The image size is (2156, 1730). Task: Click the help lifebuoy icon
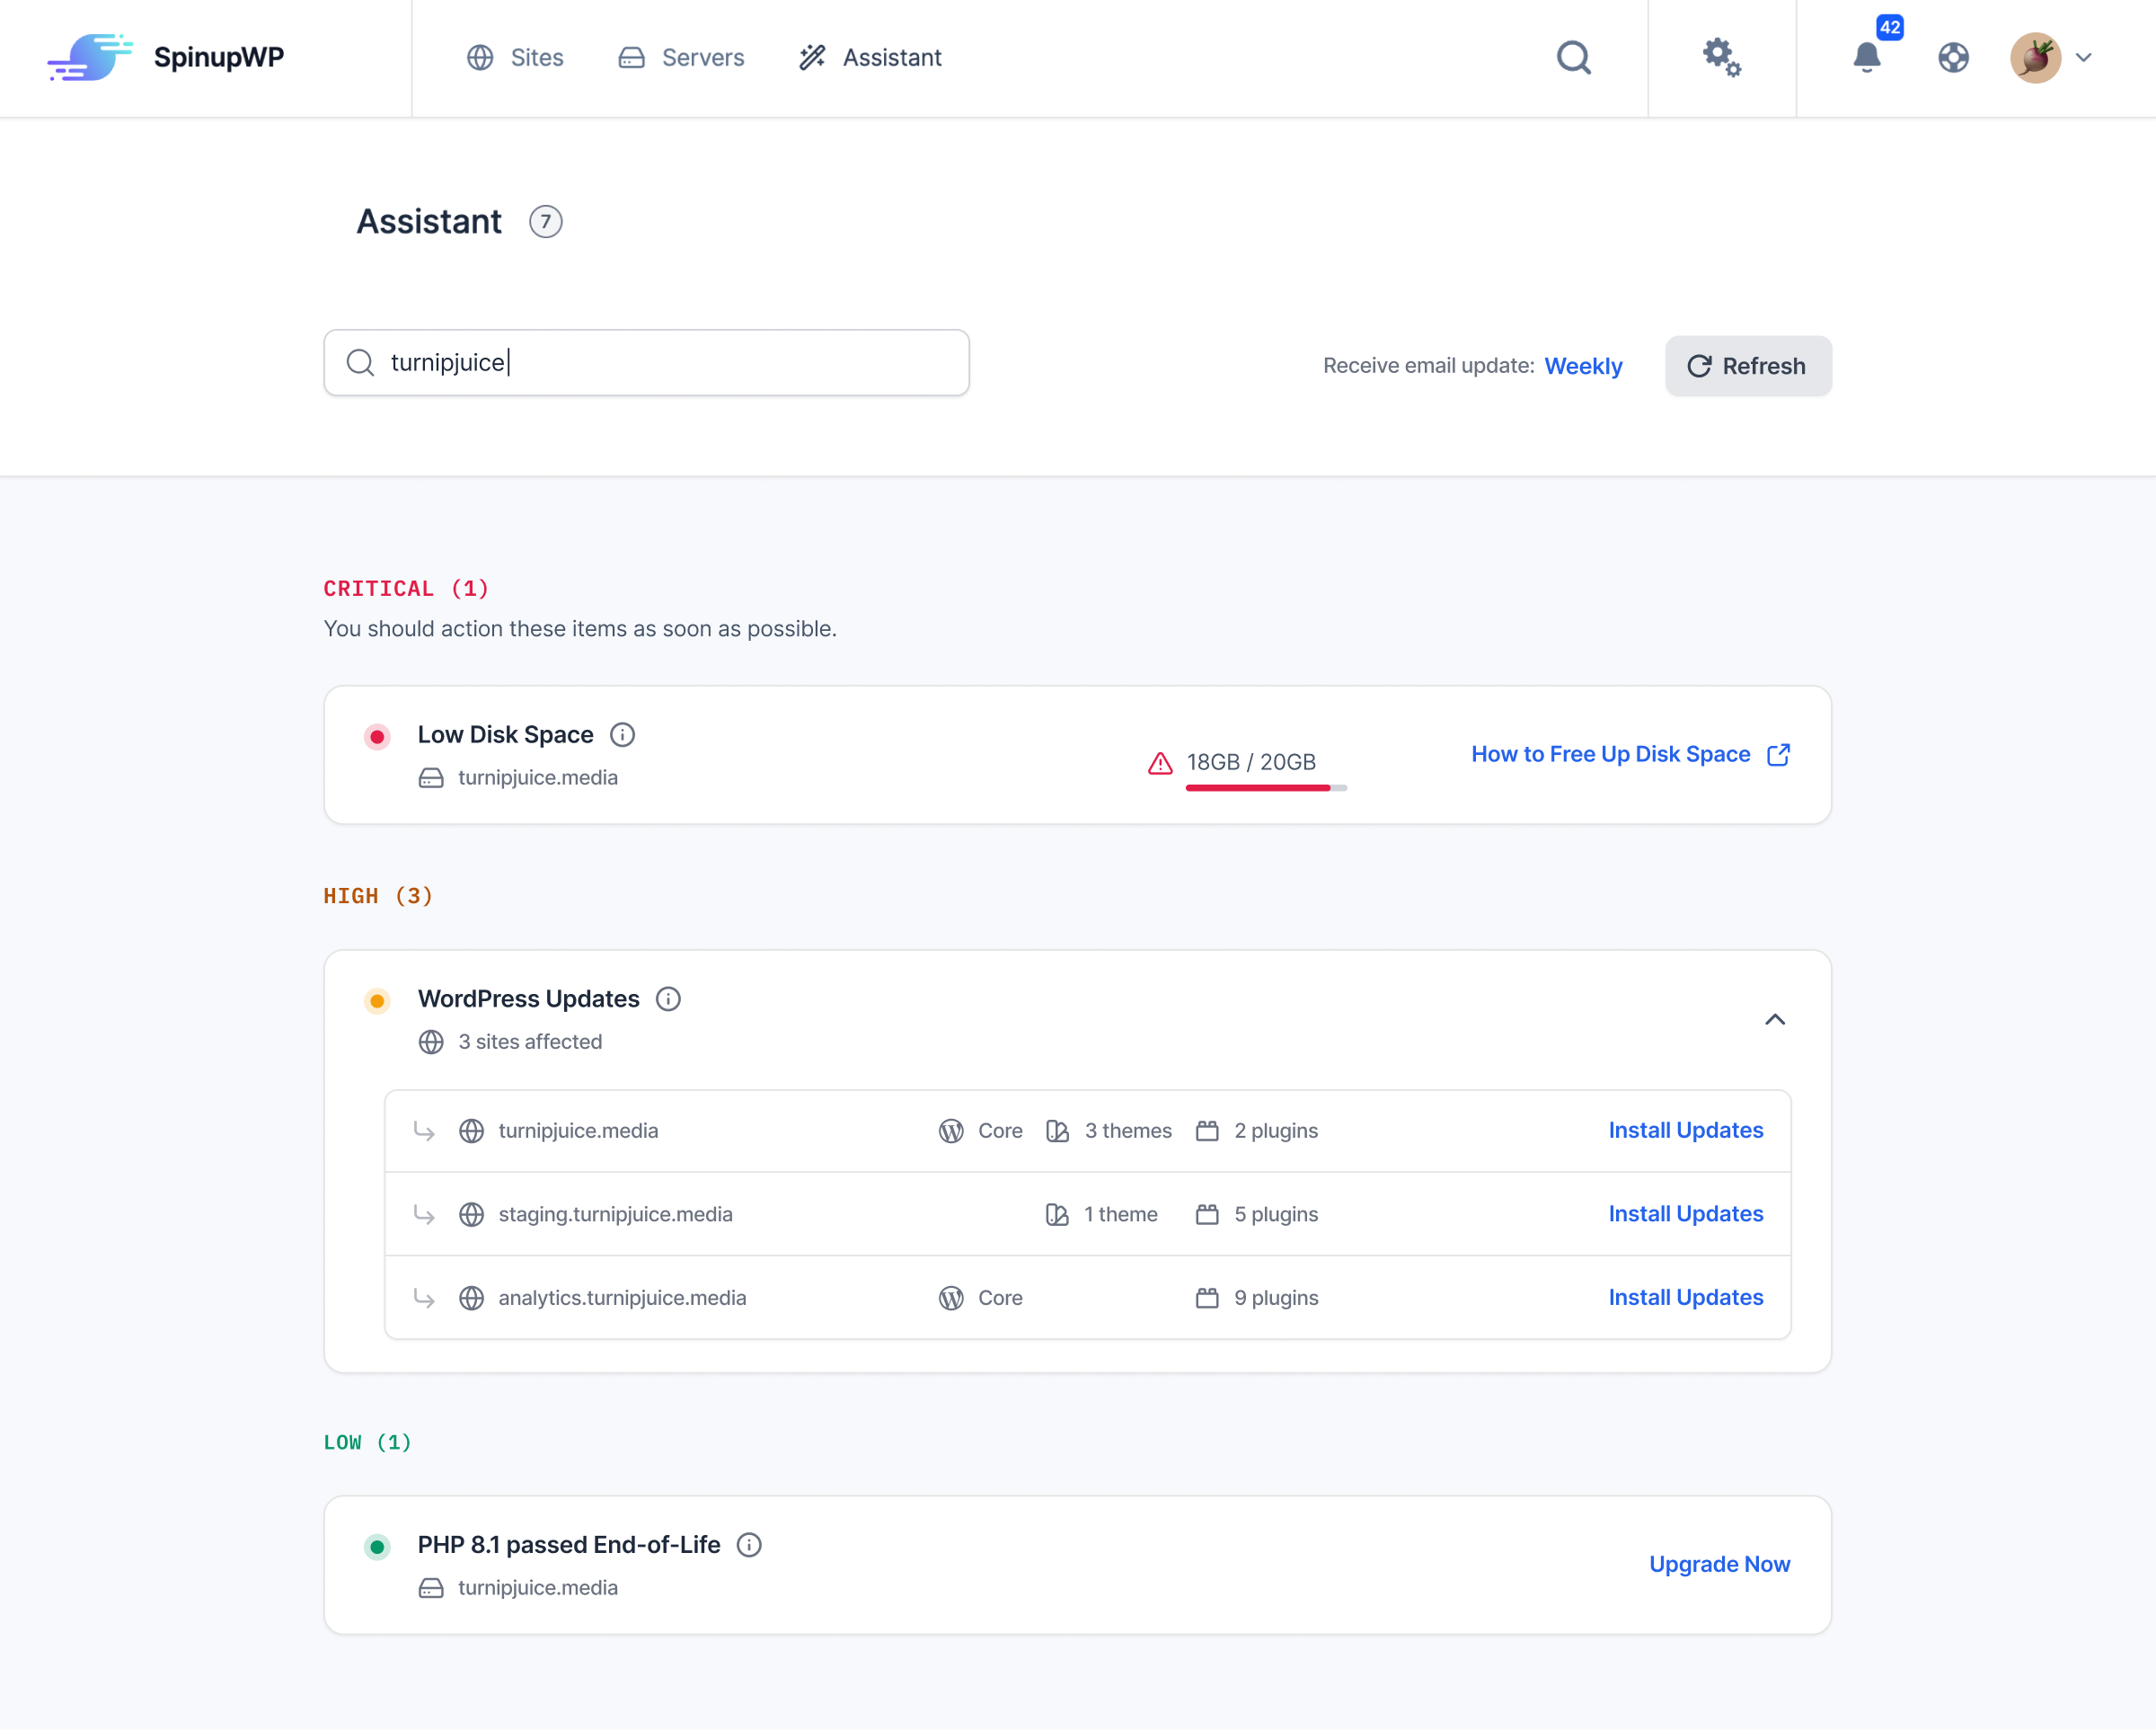[1953, 58]
